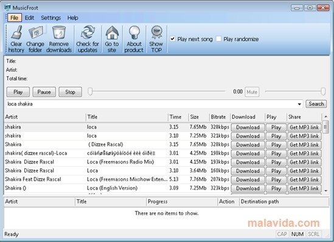Sort results by Artist column header
The image size is (334, 242).
45,117
